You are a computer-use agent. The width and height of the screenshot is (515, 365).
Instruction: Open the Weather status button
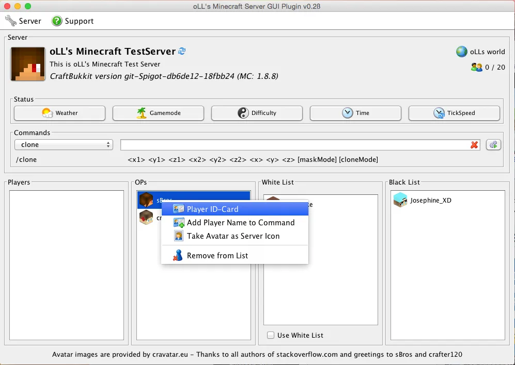(59, 113)
